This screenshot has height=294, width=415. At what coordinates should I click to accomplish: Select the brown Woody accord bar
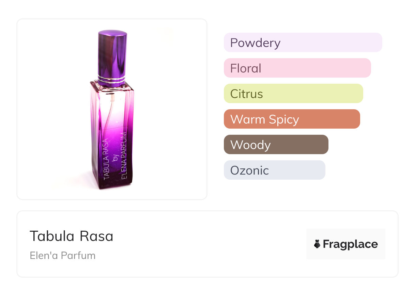click(x=276, y=145)
